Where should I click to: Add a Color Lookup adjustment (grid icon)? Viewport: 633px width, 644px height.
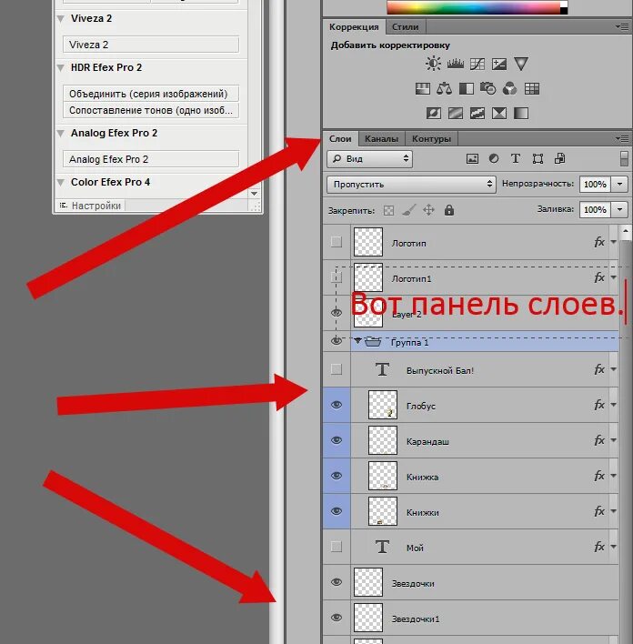point(532,88)
